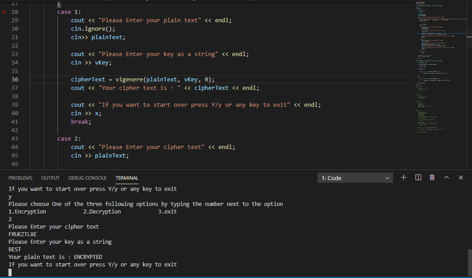Click the code minimap overview
Image resolution: width=472 pixels, height=278 pixels.
pyautogui.click(x=440, y=68)
